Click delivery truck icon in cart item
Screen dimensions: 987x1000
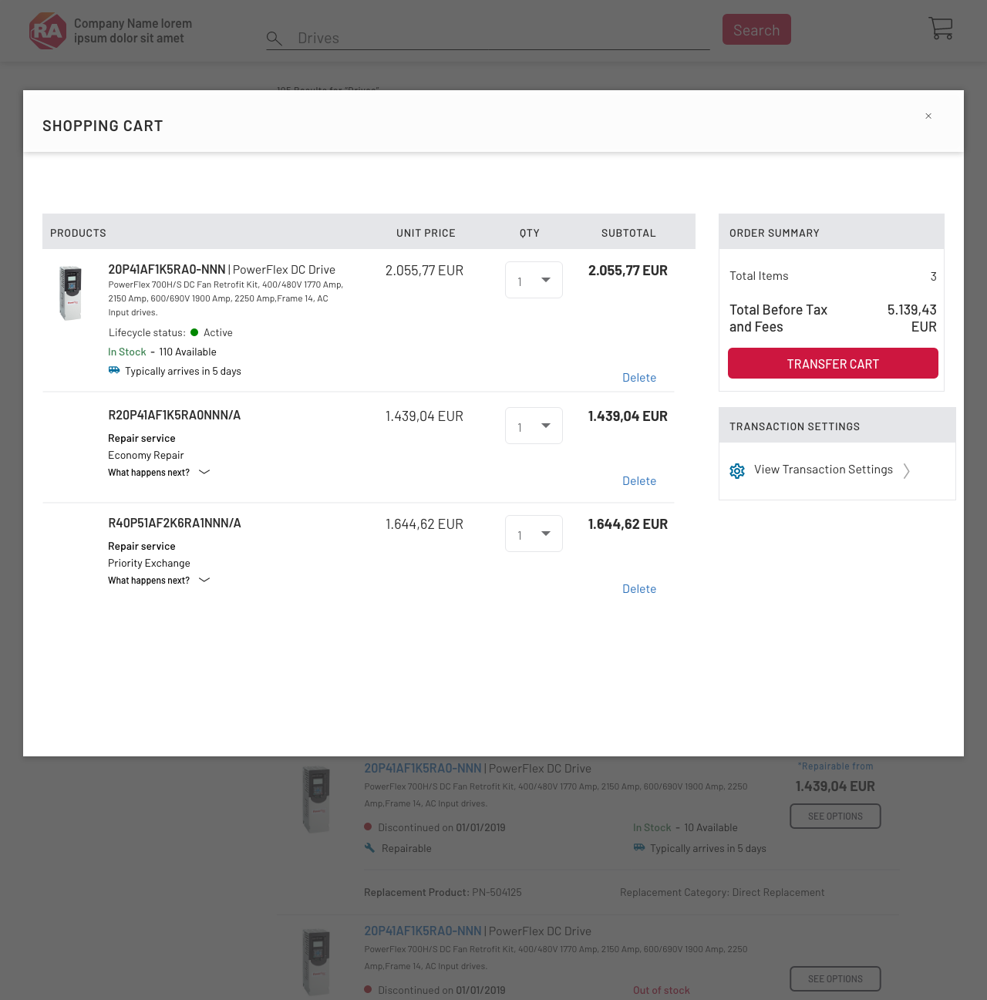114,370
